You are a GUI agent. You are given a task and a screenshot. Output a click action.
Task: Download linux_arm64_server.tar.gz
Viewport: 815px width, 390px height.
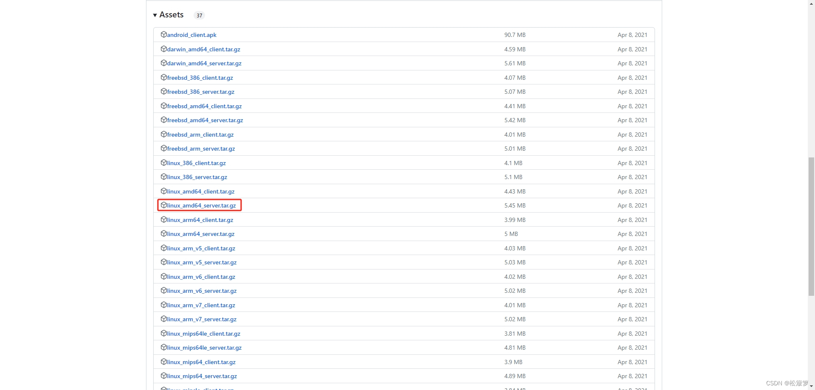click(201, 234)
